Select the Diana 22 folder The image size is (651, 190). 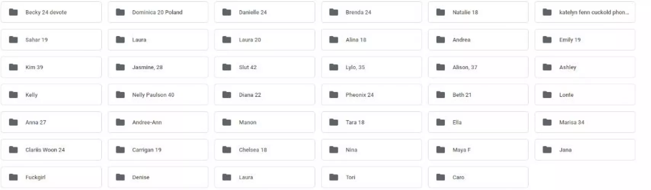pyautogui.click(x=264, y=95)
